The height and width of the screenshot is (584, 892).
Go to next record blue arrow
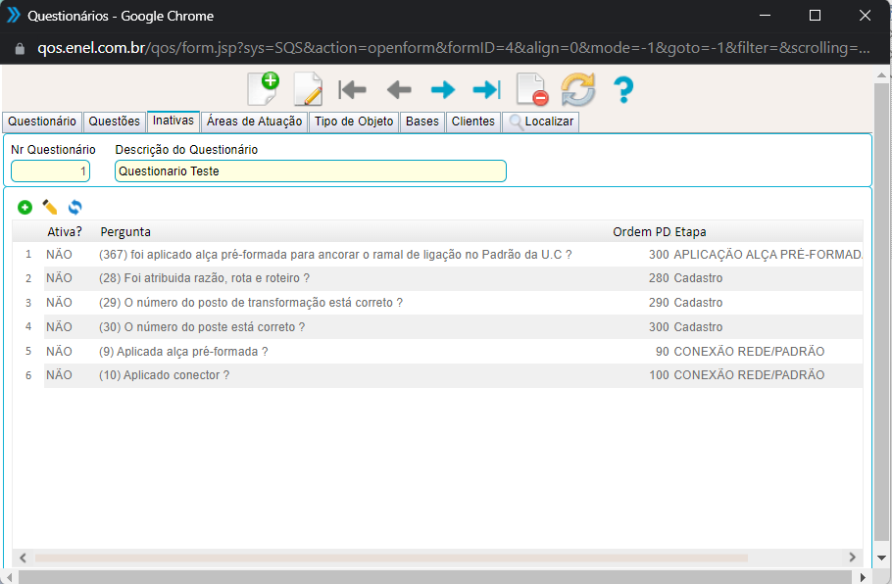443,90
